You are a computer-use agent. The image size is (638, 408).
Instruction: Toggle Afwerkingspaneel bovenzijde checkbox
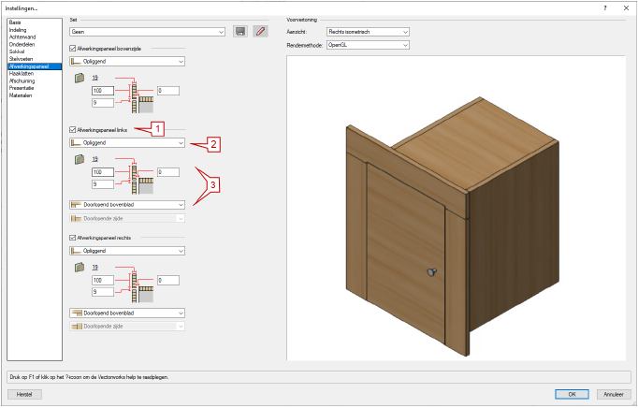pos(73,49)
